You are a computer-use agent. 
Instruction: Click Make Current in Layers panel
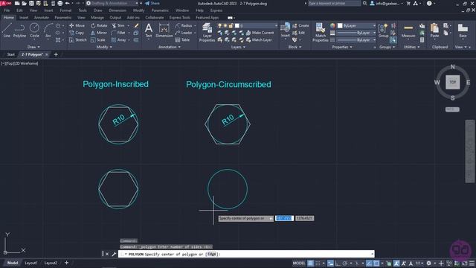[260, 33]
